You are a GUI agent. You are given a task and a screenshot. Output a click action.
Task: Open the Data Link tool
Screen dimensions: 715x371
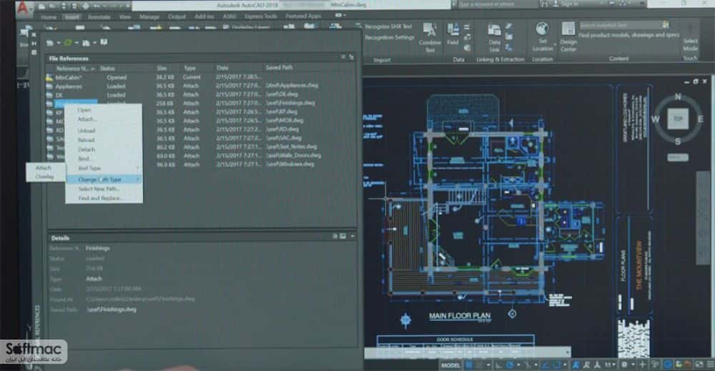[494, 38]
